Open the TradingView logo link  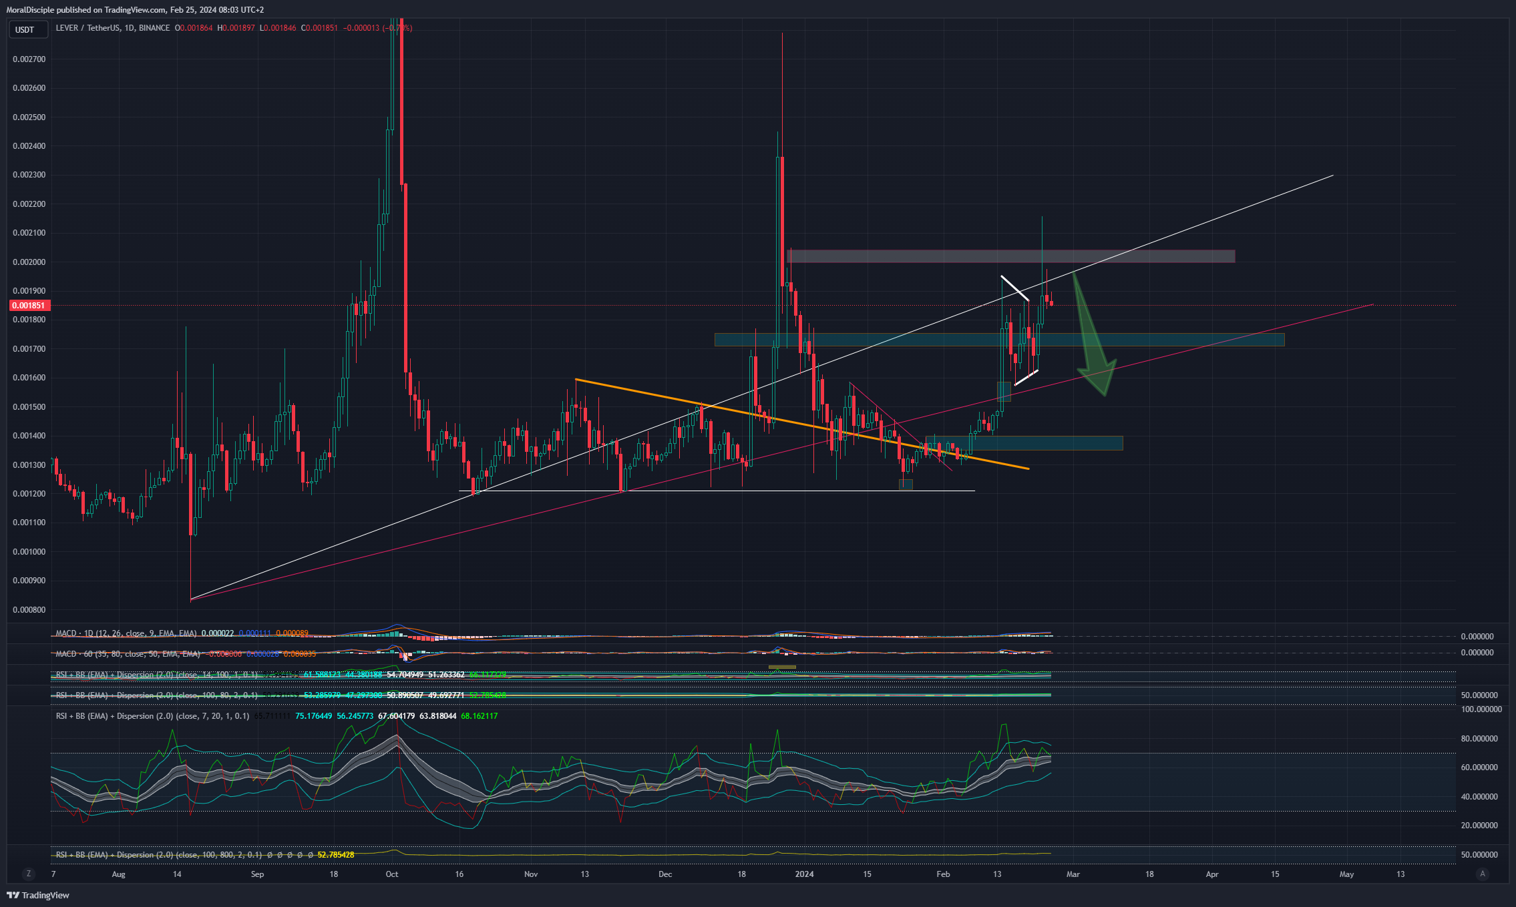click(39, 895)
